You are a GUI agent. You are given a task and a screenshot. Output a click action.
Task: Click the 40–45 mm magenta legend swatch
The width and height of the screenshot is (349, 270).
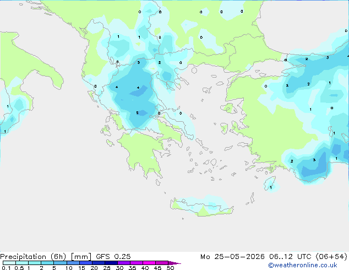pos(149,263)
